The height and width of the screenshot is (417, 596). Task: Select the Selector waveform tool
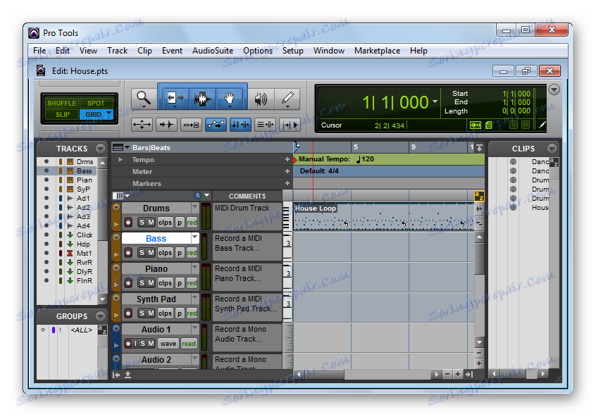point(201,99)
